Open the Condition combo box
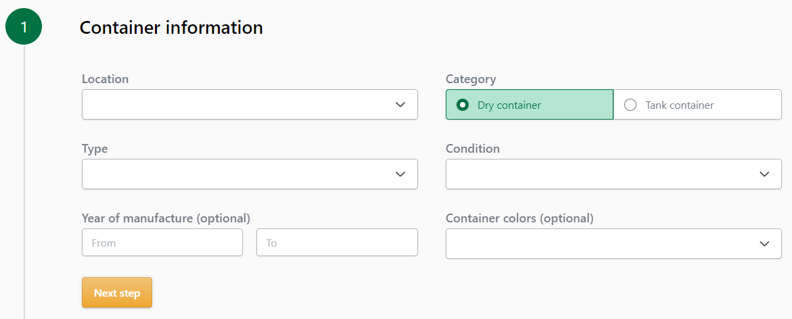The image size is (792, 319). [x=602, y=174]
